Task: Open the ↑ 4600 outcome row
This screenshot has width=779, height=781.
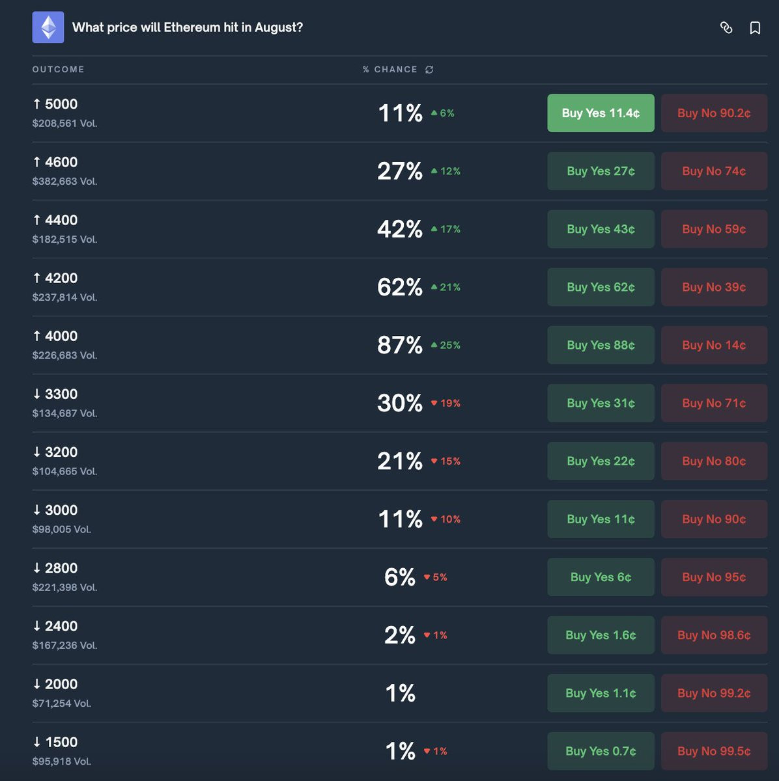Action: 400,171
